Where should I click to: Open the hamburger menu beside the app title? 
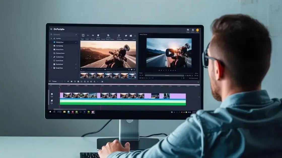point(51,29)
